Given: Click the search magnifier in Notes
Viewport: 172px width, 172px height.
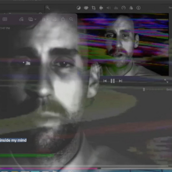Looking at the screenshot, I should pyautogui.click(x=71, y=19).
